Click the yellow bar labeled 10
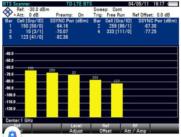The width and height of the screenshot is (181, 137). (x=74, y=96)
